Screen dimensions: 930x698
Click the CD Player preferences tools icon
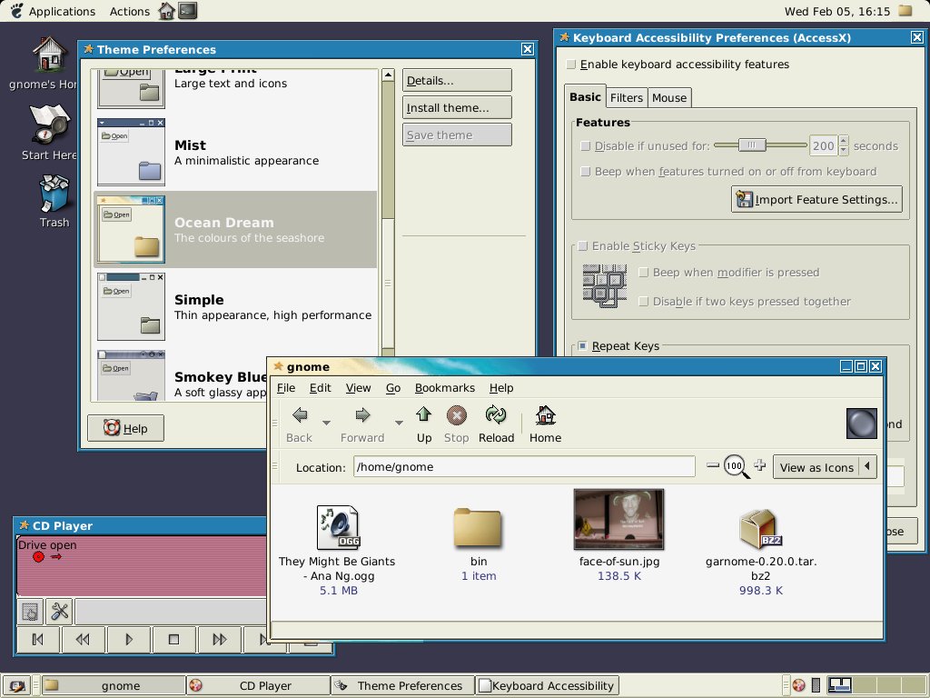(x=60, y=611)
